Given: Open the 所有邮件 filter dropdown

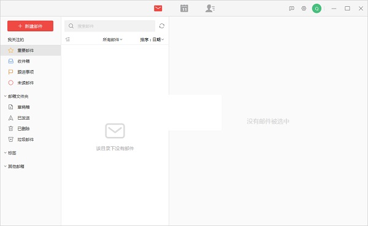Looking at the screenshot, I should [112, 39].
